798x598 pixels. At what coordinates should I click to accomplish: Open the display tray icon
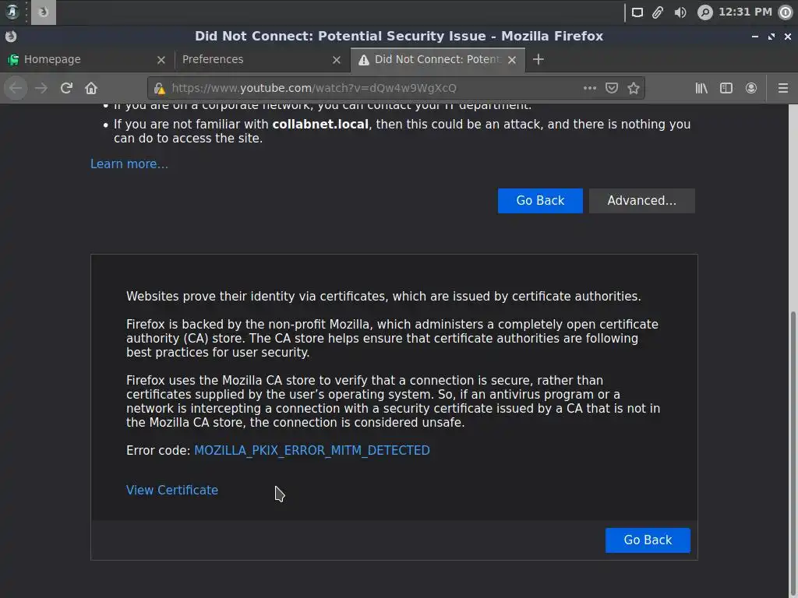637,12
